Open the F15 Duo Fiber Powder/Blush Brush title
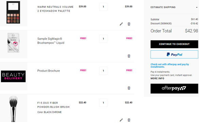Image resolution: width=199 pixels, height=123 pixels. point(53,105)
